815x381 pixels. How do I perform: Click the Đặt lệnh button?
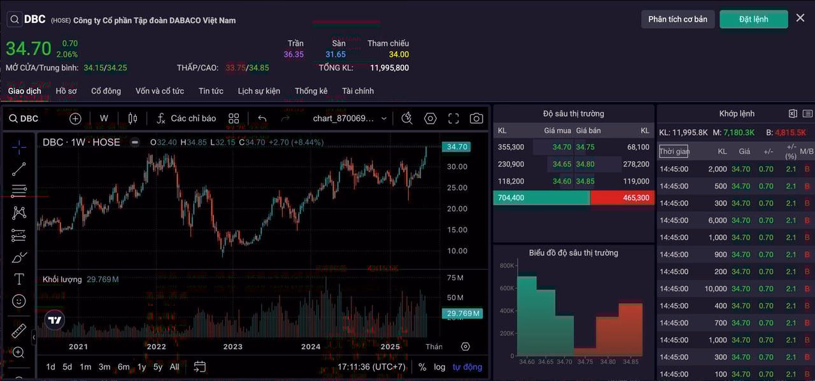coord(753,19)
